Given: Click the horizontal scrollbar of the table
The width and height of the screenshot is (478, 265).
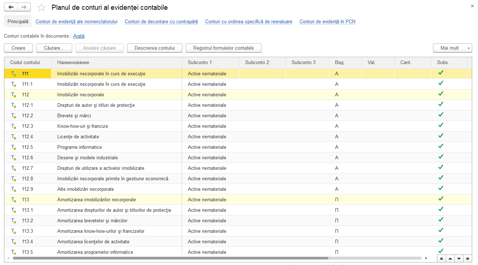Looking at the screenshot, I should pyautogui.click(x=170, y=258).
